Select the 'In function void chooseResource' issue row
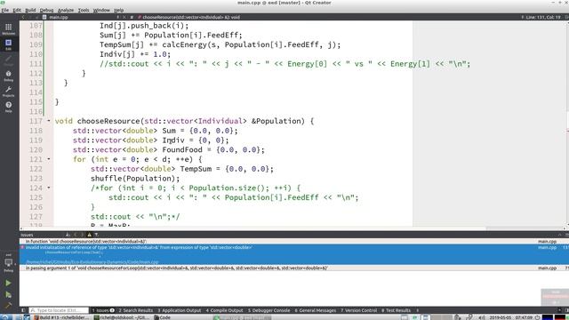 tap(294, 241)
